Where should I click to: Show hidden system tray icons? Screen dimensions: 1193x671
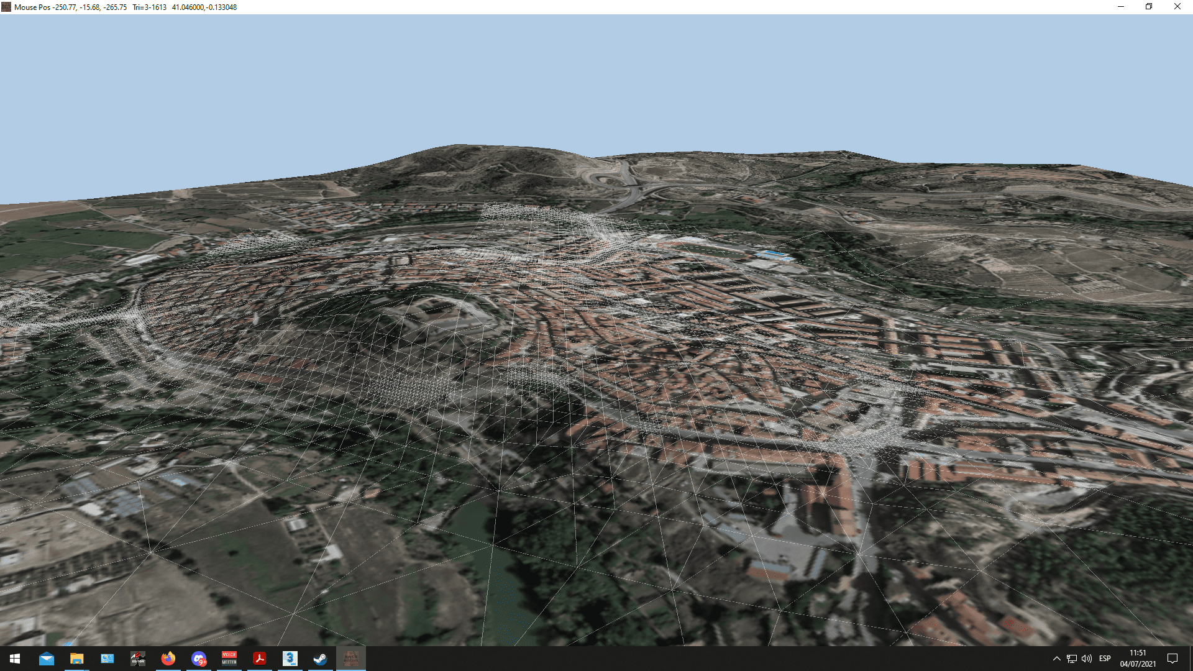pos(1056,659)
